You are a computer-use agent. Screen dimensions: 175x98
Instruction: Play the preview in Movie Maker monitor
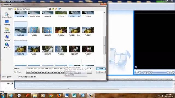[x=137, y=72]
